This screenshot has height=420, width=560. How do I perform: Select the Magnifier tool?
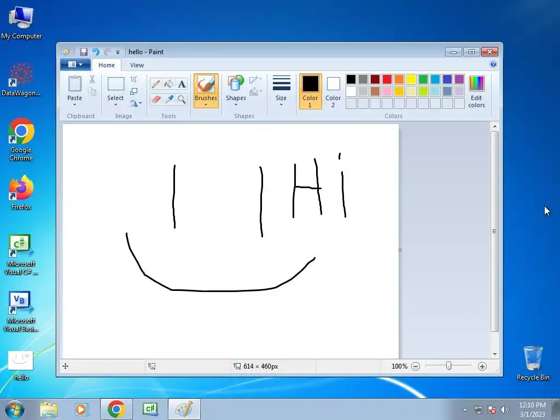click(x=182, y=99)
